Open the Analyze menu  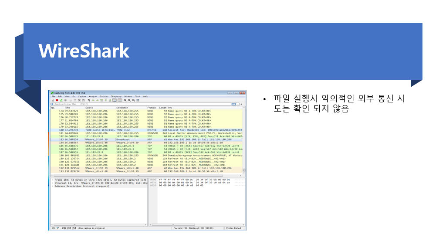(x=93, y=96)
